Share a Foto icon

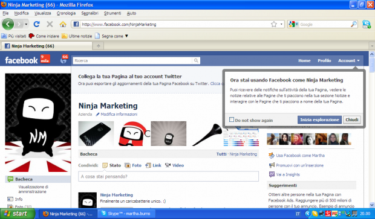coord(128,165)
